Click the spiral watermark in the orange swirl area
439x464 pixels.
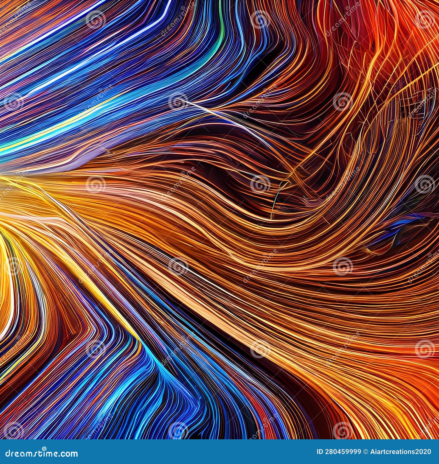(340, 266)
